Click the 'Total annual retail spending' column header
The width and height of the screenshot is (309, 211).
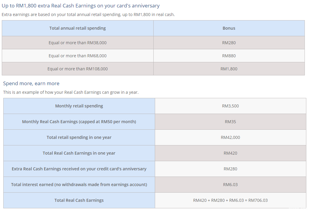coord(77,28)
